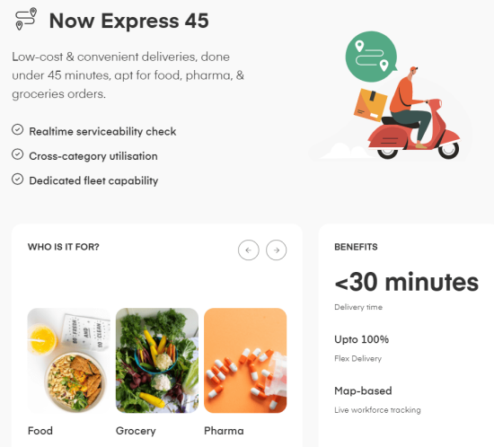Click the green route speech bubble icon
494x447 pixels.
coord(372,57)
